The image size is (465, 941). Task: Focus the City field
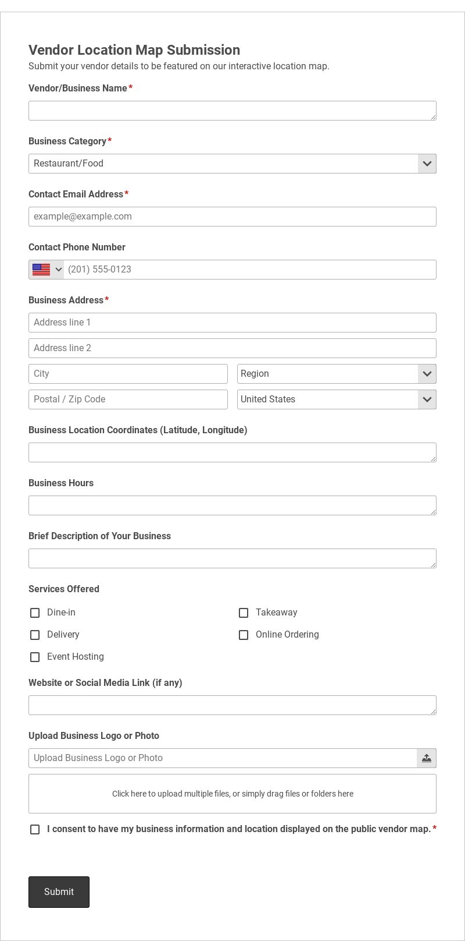point(128,374)
